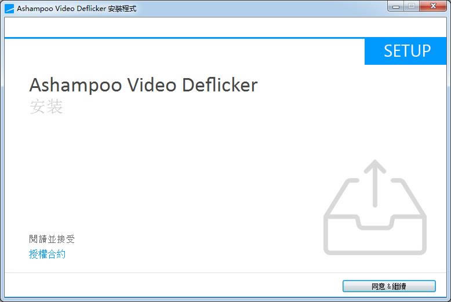The image size is (451, 302).
Task: Click the Deflicker word in the main heading
Action: click(x=220, y=85)
